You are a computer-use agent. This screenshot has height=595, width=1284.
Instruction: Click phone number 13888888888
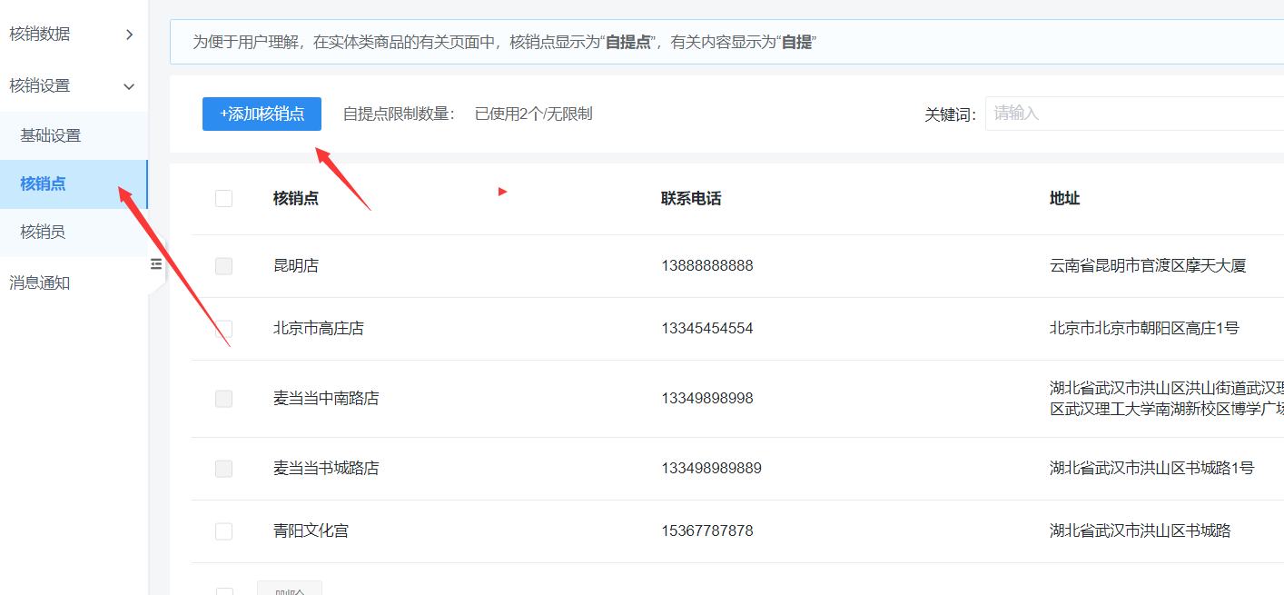click(706, 266)
